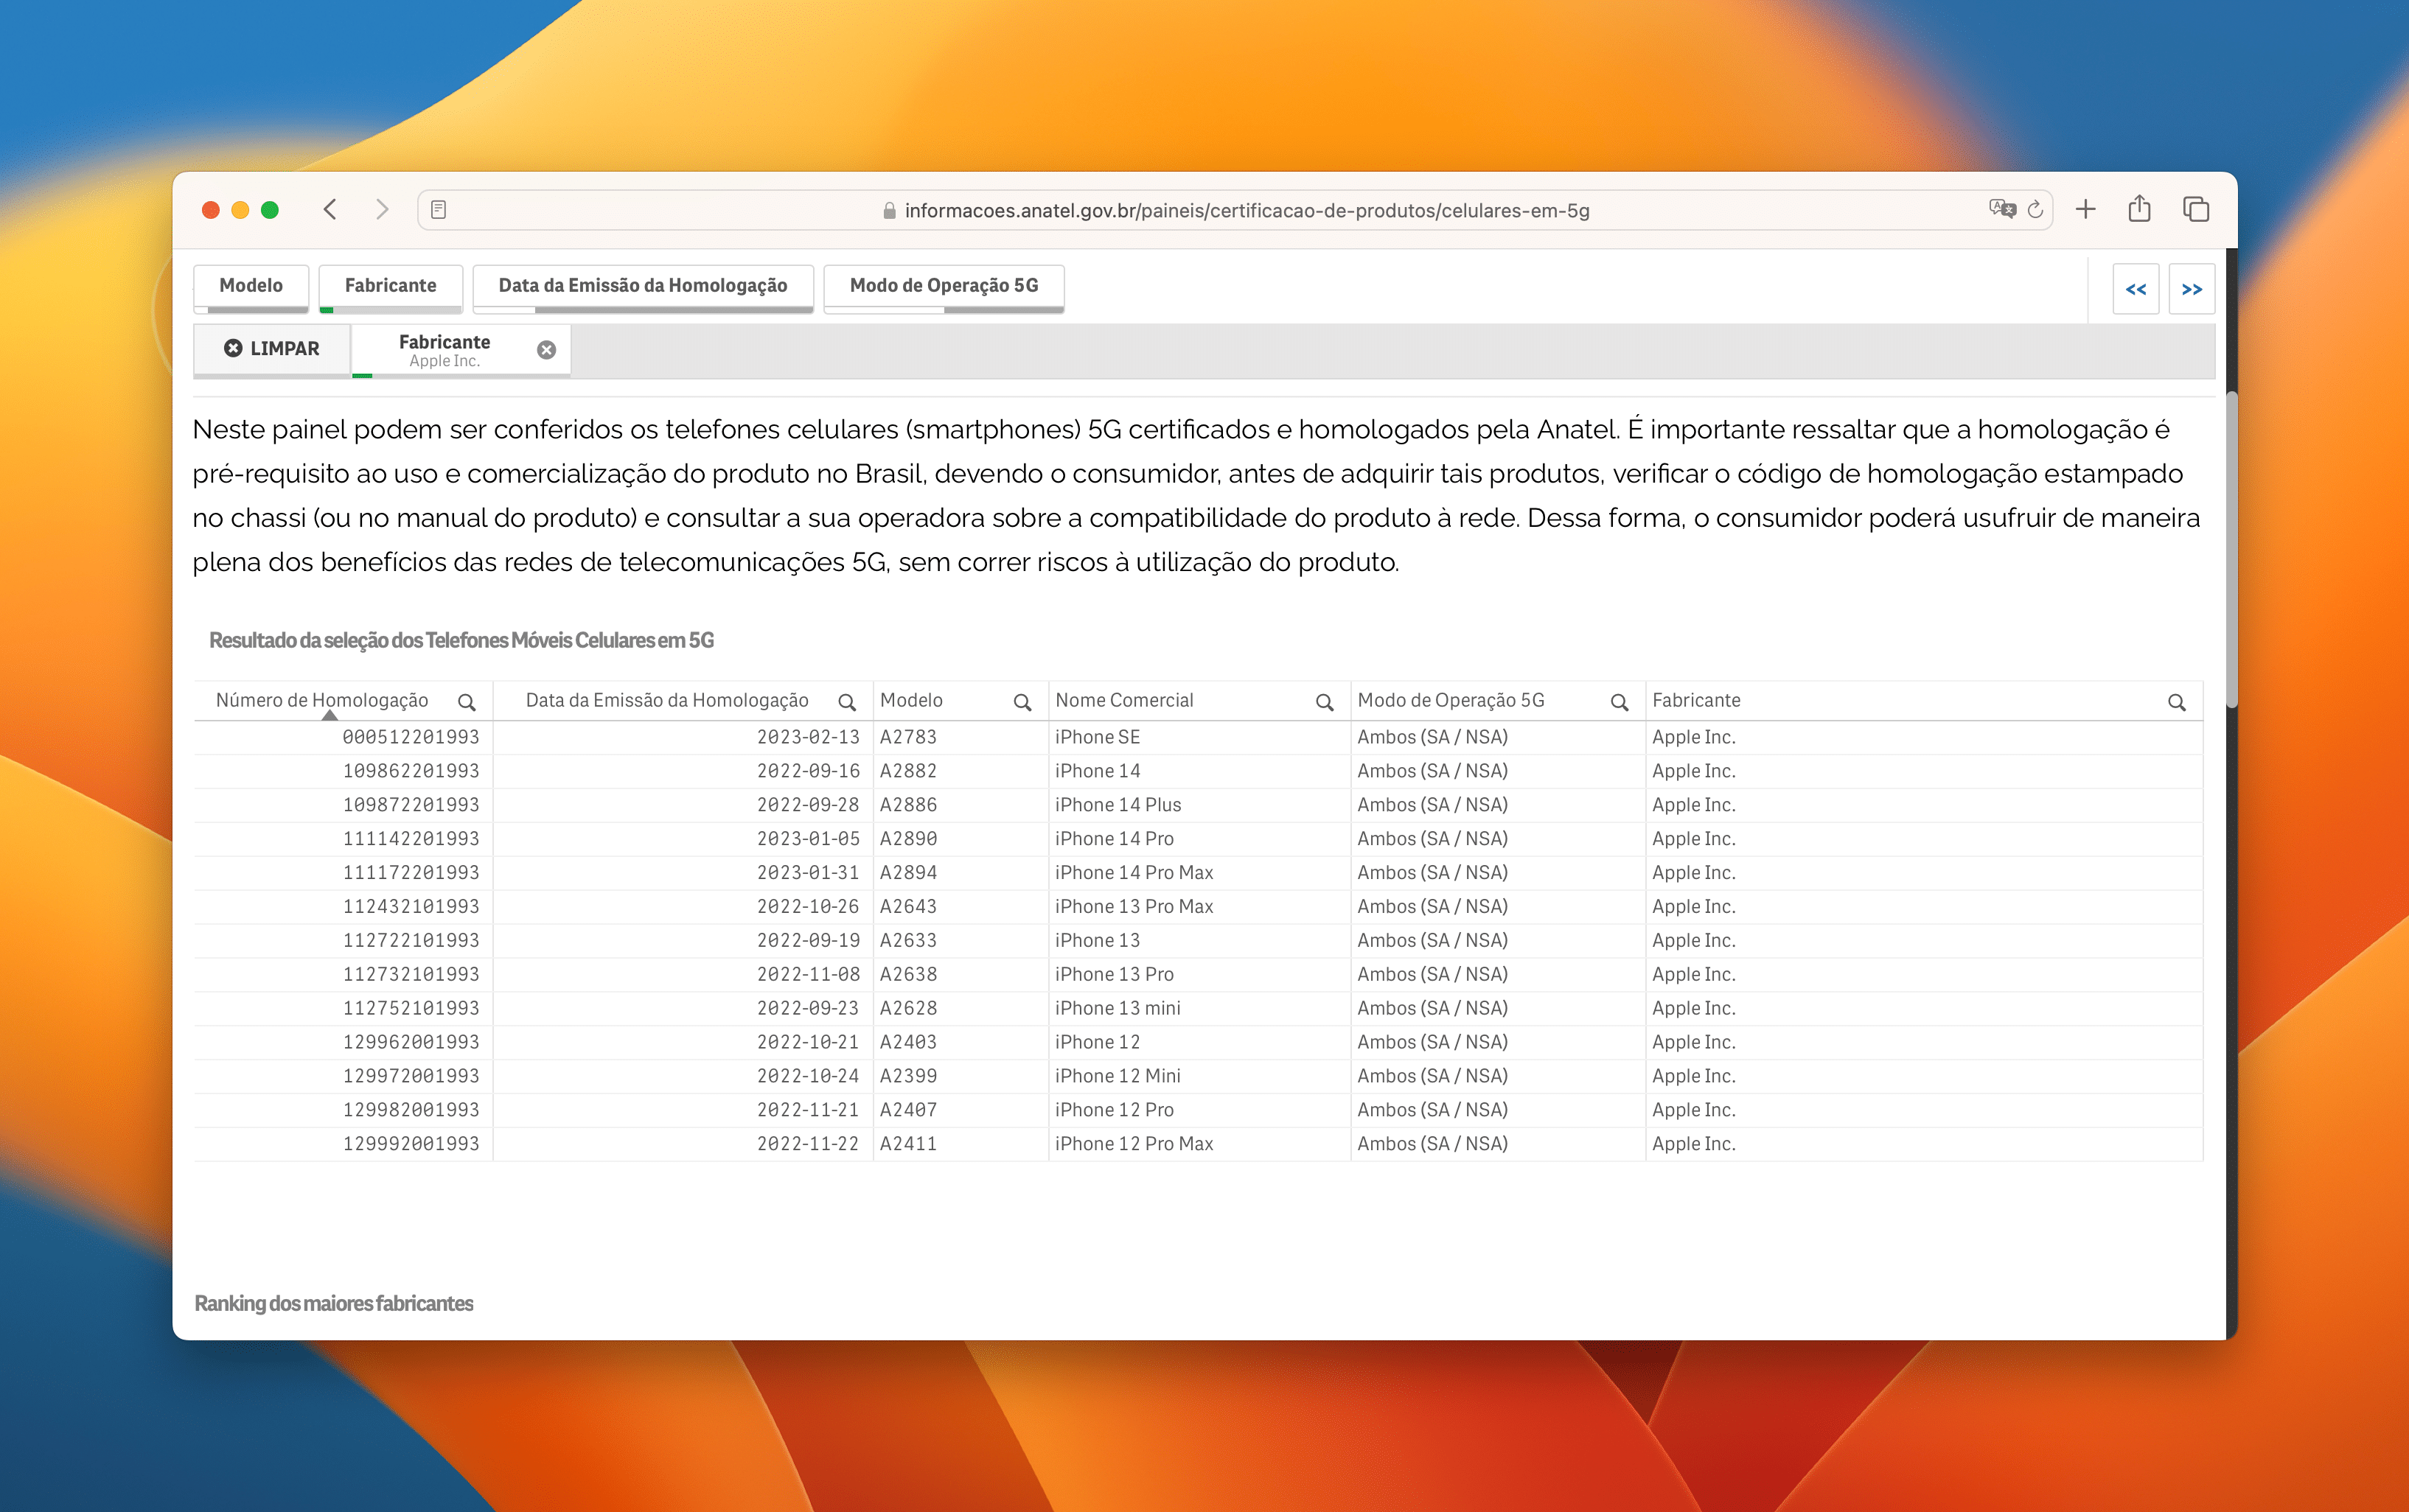Sort by Nome Comercial column header

point(1124,700)
